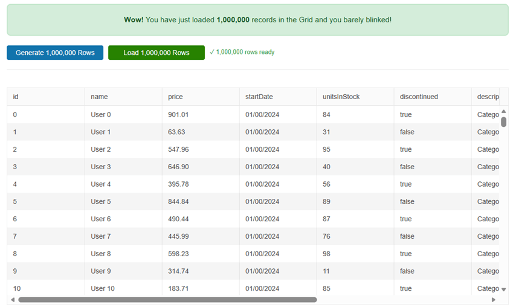The image size is (516, 307).
Task: Click the horizontal scrollbar right arrow
Action: click(494, 300)
